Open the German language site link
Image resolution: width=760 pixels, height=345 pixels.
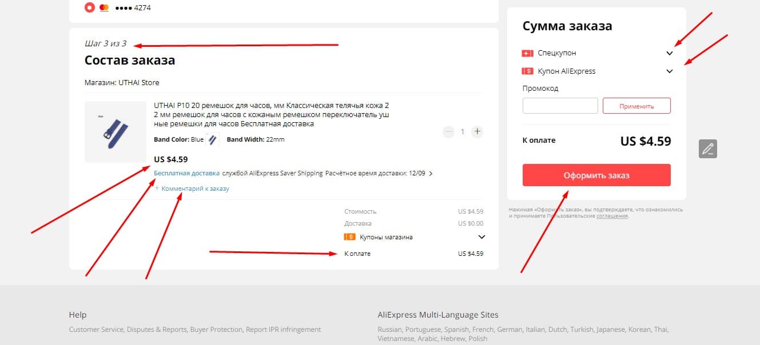tap(510, 330)
